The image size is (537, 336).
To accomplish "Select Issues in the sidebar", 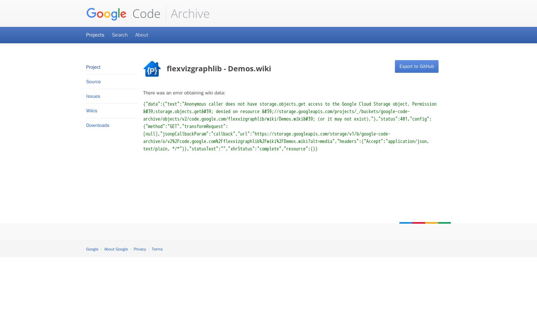I will pos(93,96).
